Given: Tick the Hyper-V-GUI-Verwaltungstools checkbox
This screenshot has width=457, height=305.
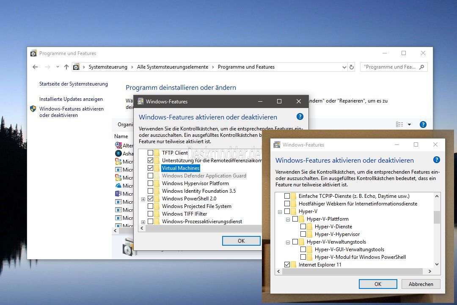Looking at the screenshot, I should 303,249.
